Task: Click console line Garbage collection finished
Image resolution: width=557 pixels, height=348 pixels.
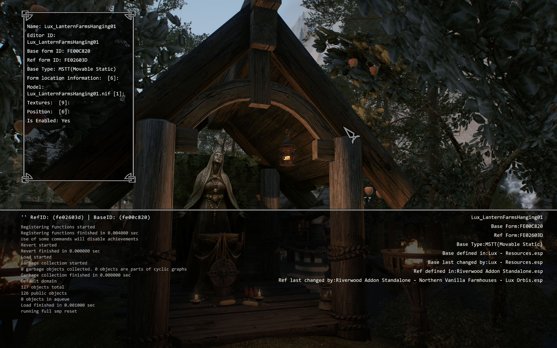Action: tap(76, 275)
